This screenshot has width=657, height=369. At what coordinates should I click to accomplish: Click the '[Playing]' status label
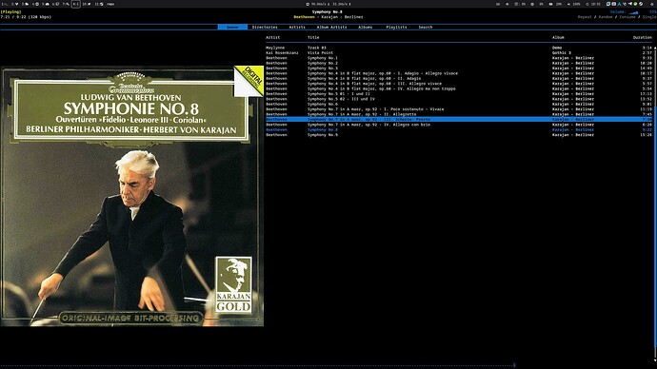click(10, 12)
